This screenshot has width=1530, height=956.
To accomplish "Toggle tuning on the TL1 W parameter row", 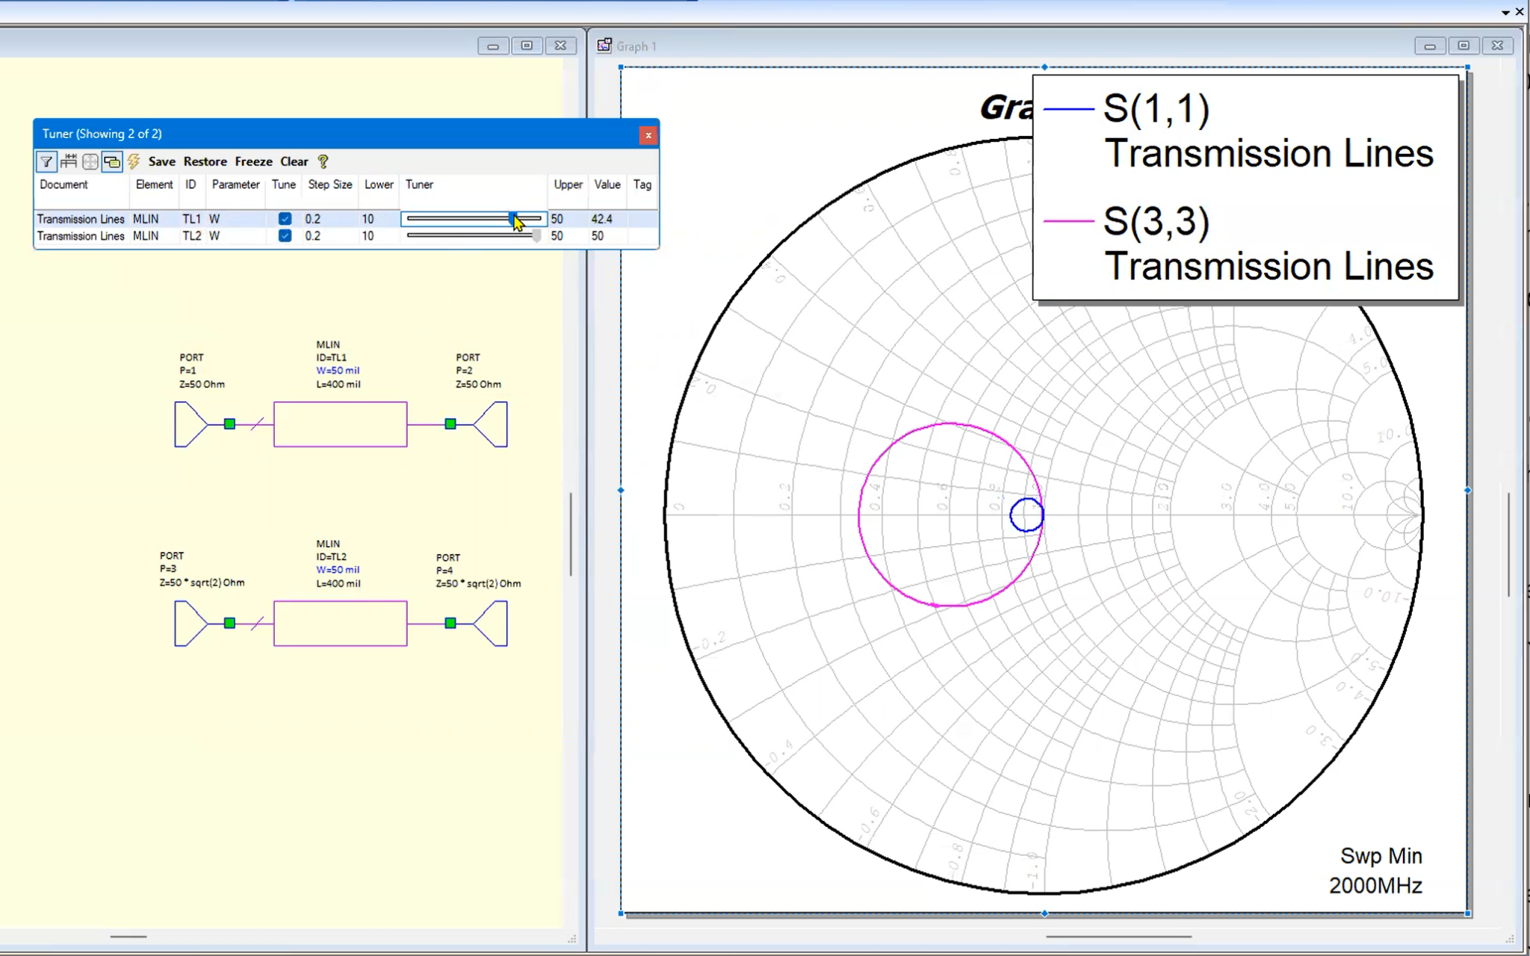I will coord(285,219).
